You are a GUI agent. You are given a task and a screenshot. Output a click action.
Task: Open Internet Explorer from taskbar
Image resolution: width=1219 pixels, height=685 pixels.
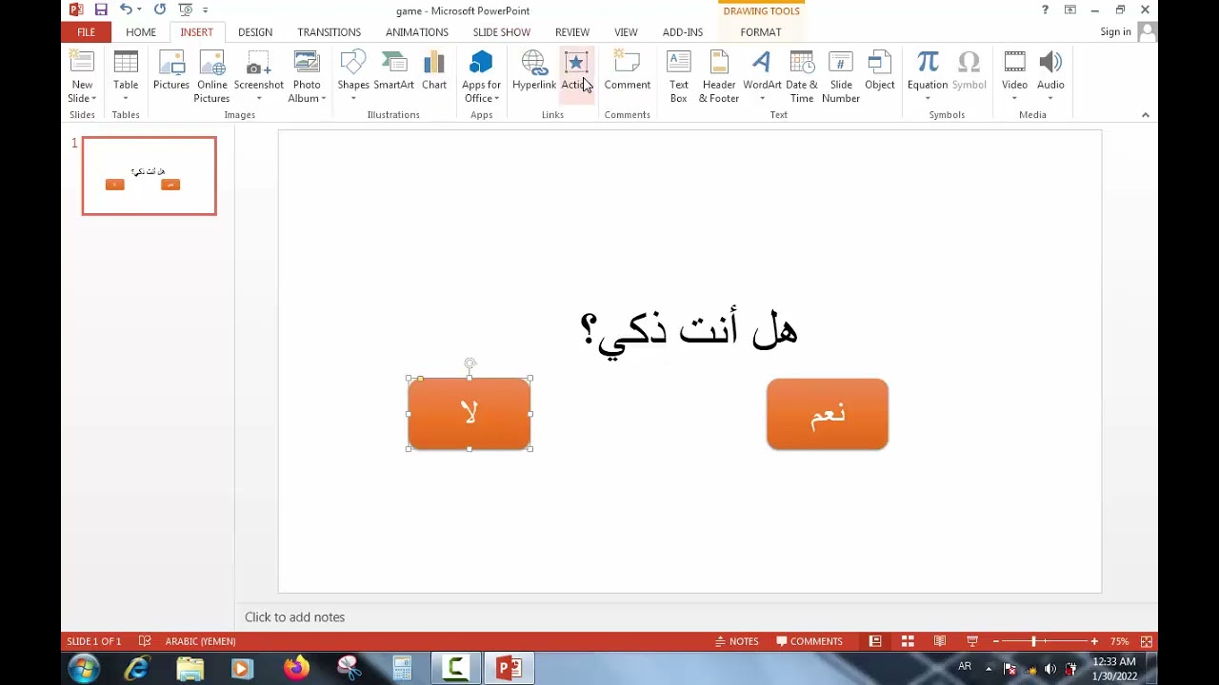click(x=137, y=669)
